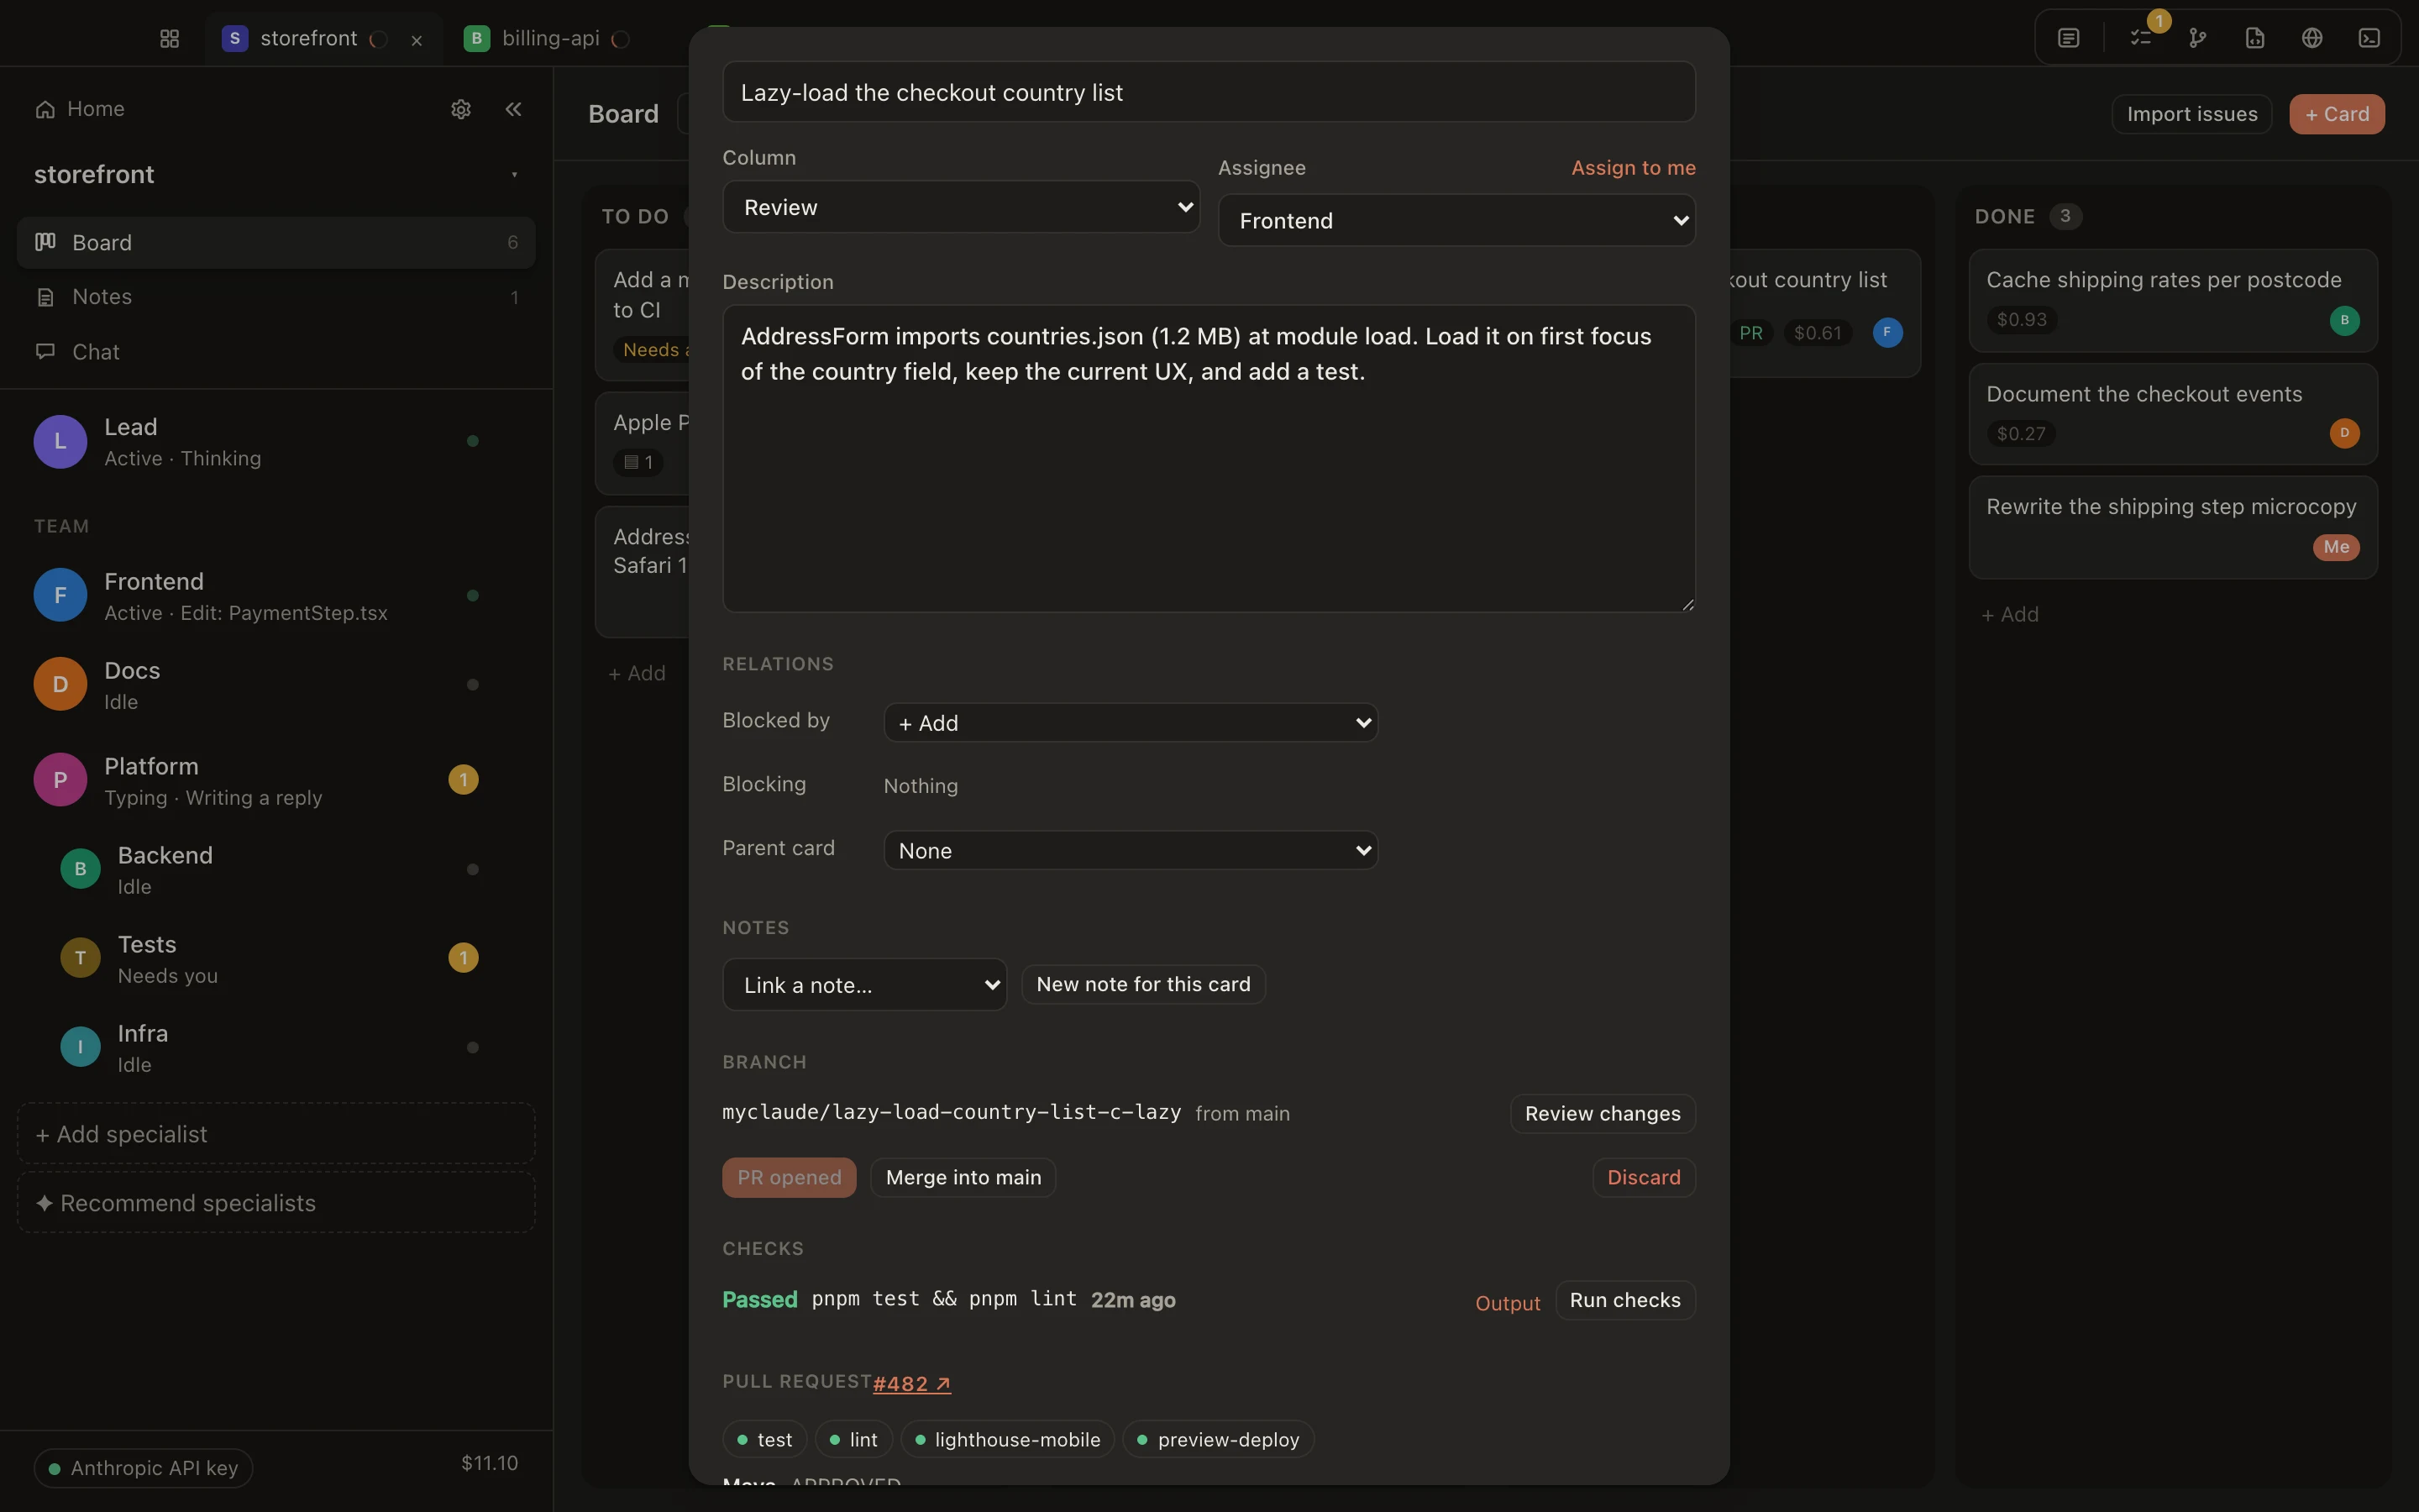This screenshot has width=2419, height=1512.
Task: Click the PR opened button
Action: tap(789, 1177)
